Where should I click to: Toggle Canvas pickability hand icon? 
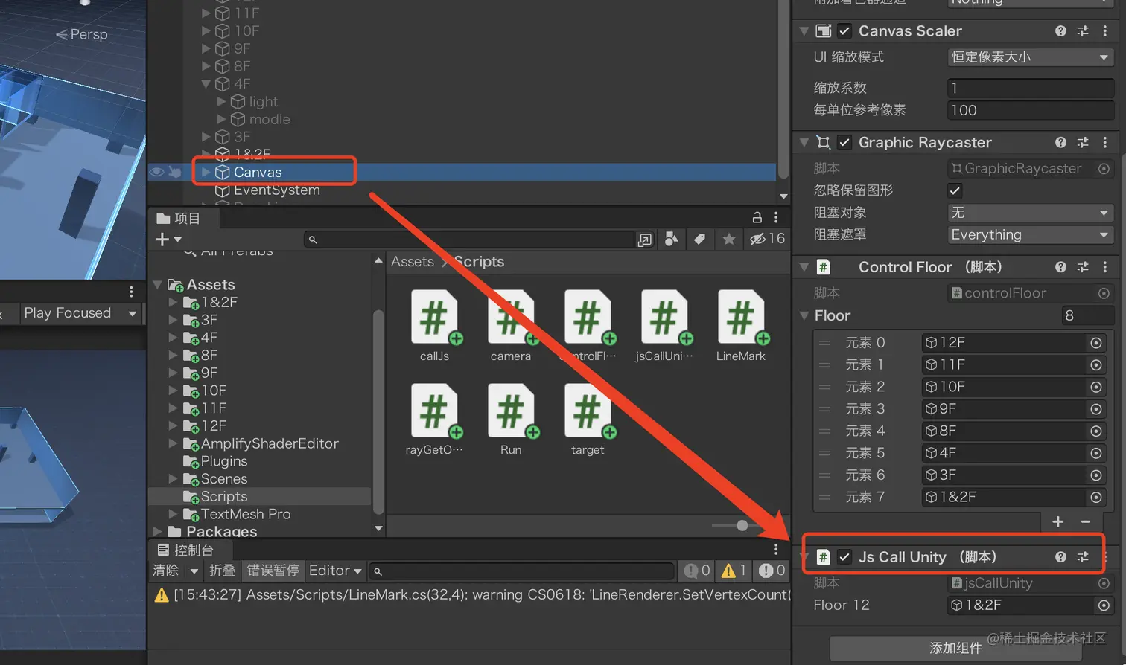coord(175,173)
